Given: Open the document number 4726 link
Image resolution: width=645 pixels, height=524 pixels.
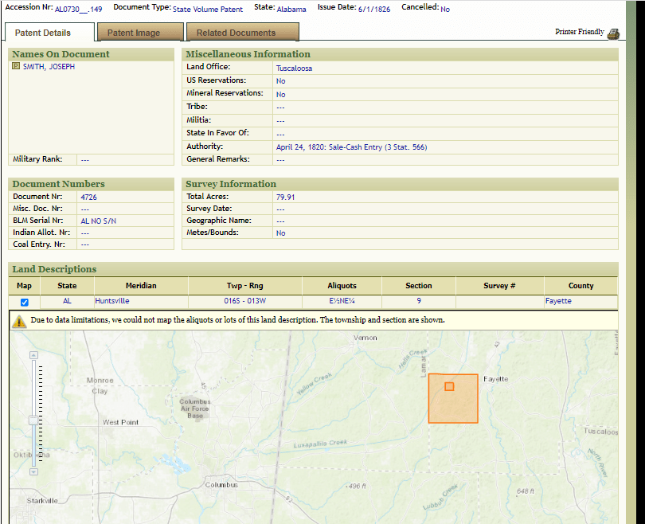Looking at the screenshot, I should pyautogui.click(x=89, y=197).
